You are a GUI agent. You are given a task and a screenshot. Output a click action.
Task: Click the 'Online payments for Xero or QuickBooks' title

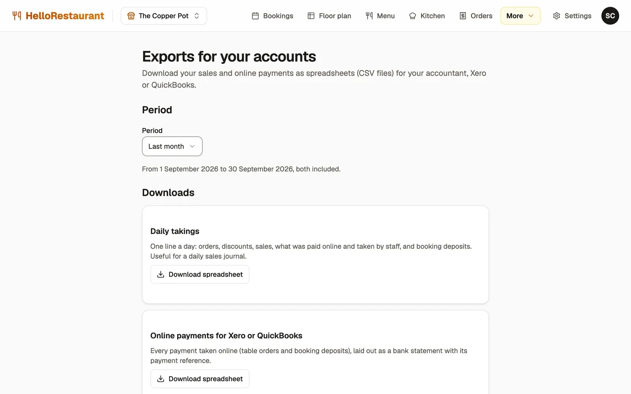point(226,336)
